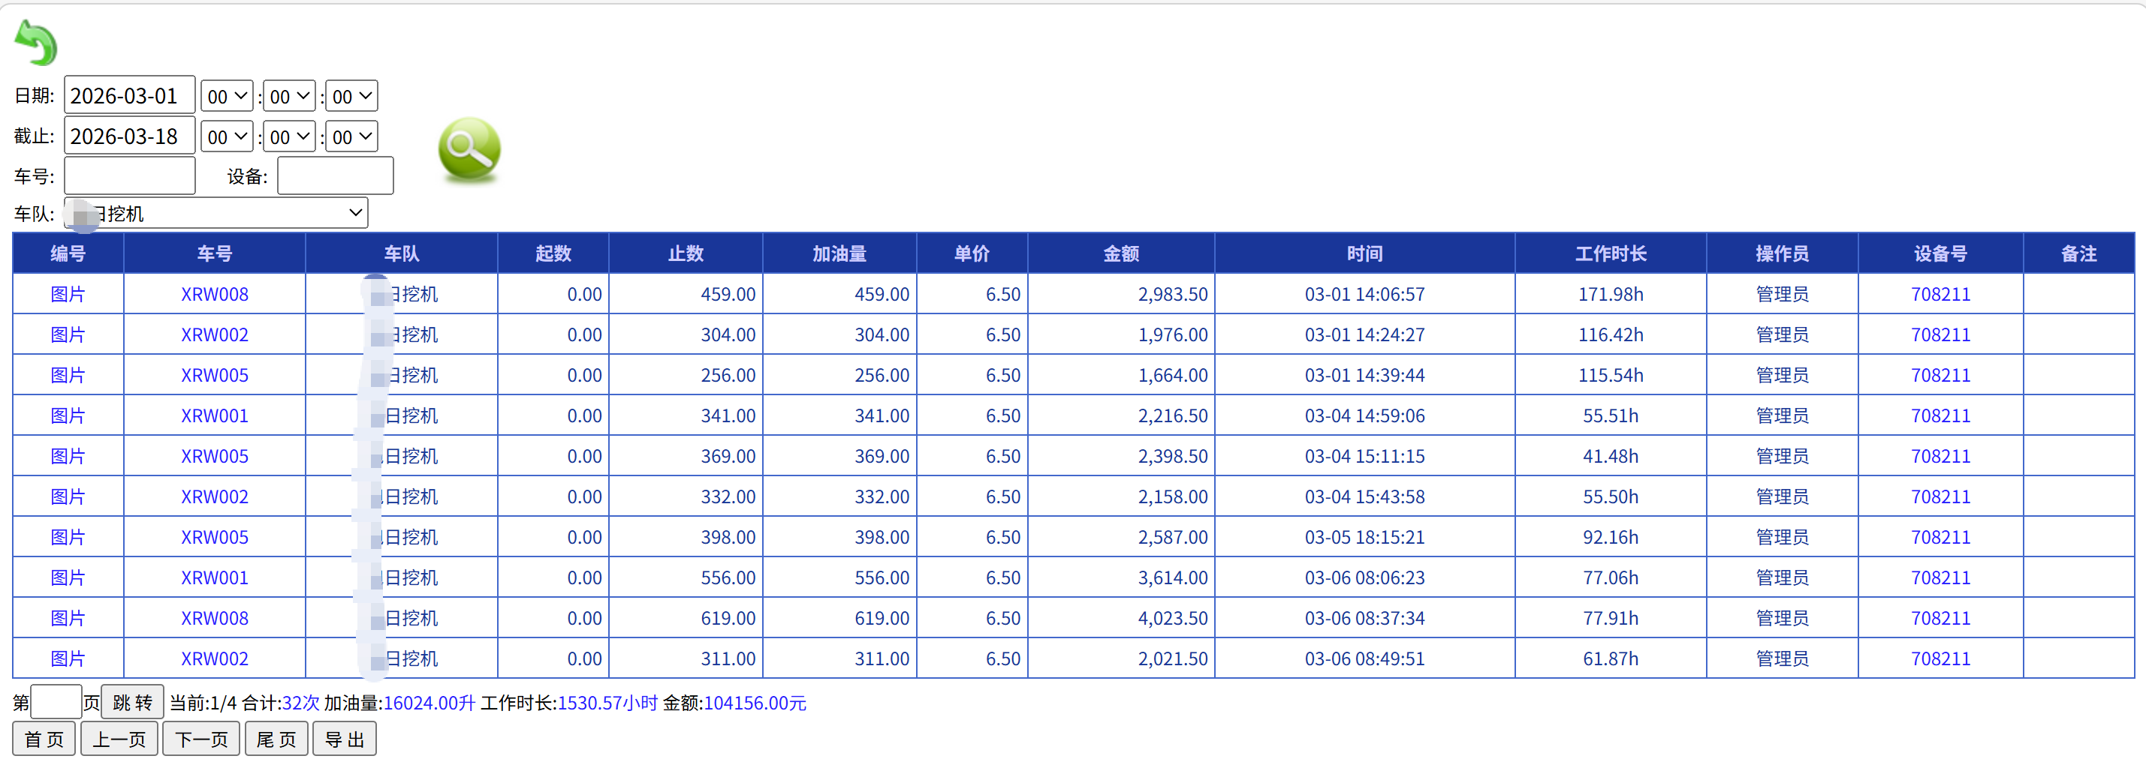Click device 708211 link in last row

coord(1940,658)
